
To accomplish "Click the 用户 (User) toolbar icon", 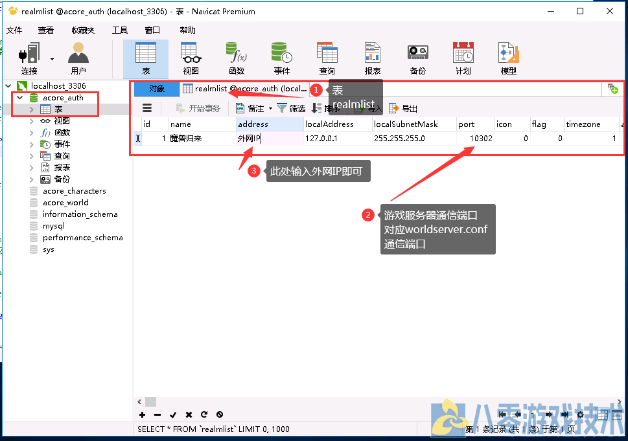I will pyautogui.click(x=78, y=58).
